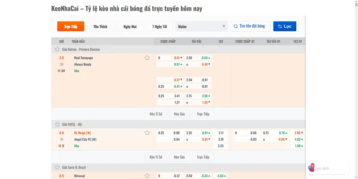Star the Giải Bolivia Primera Division league

pyautogui.click(x=57, y=50)
